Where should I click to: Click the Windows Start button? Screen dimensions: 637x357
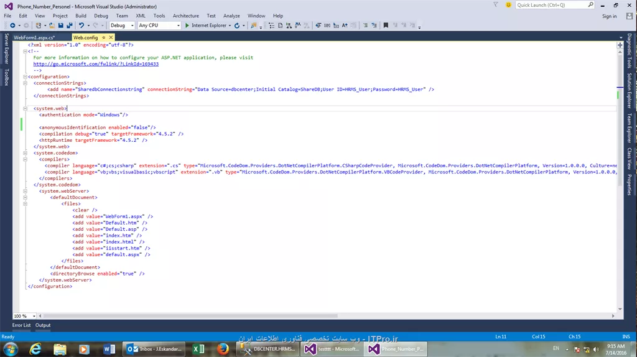click(11, 349)
